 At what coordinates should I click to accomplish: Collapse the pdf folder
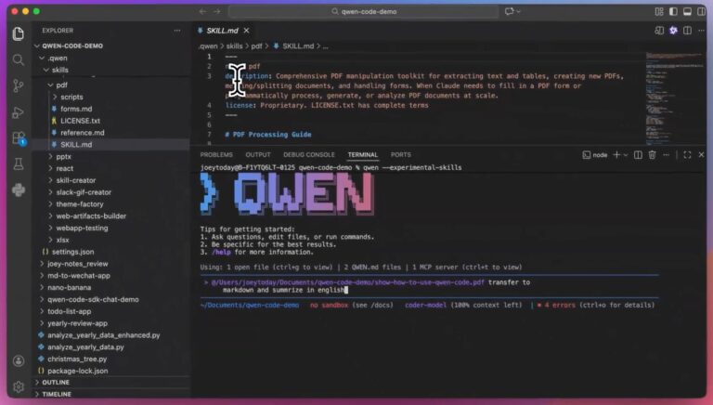tap(62, 85)
